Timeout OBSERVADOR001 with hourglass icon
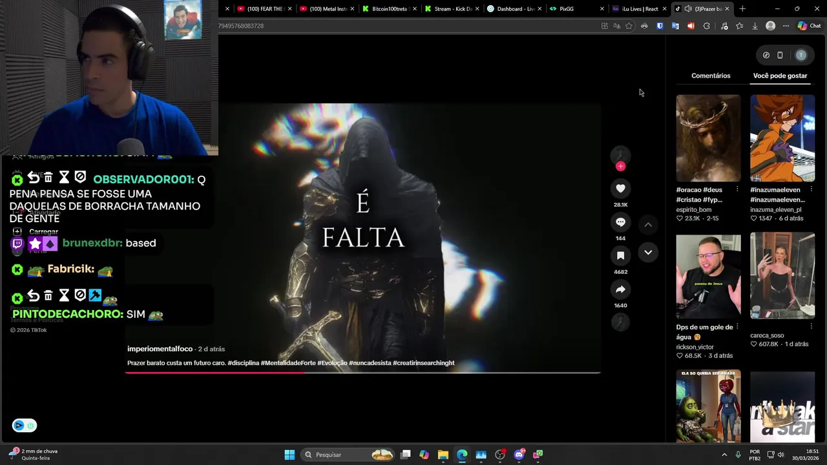The image size is (827, 465). pos(64,177)
